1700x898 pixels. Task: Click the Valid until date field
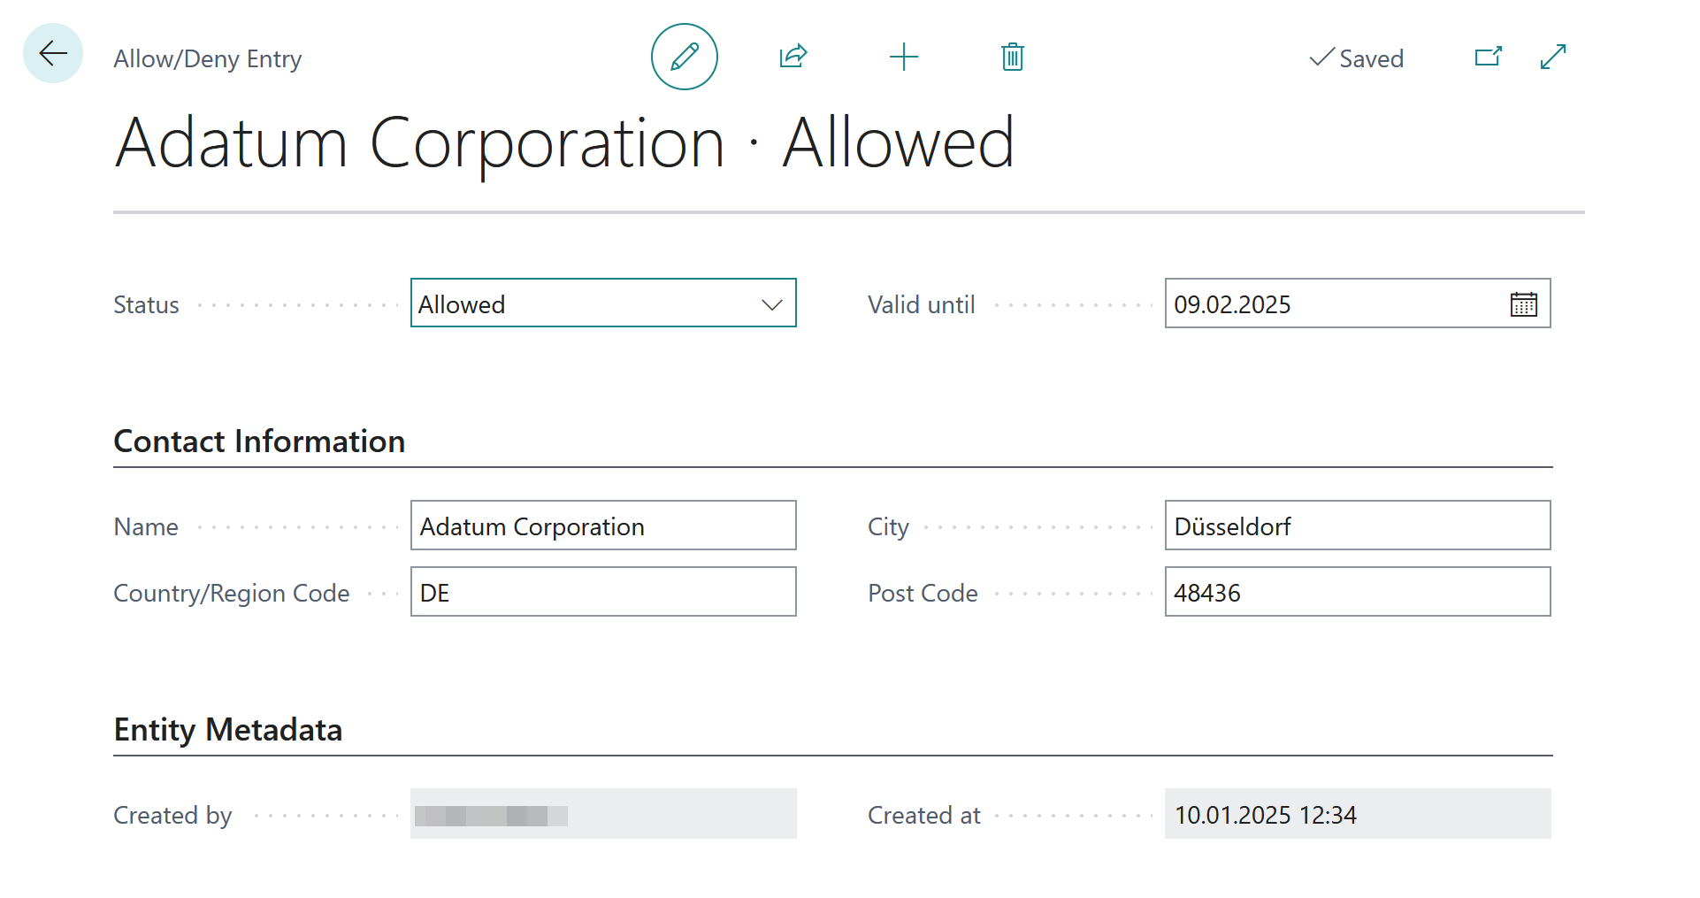(1358, 303)
